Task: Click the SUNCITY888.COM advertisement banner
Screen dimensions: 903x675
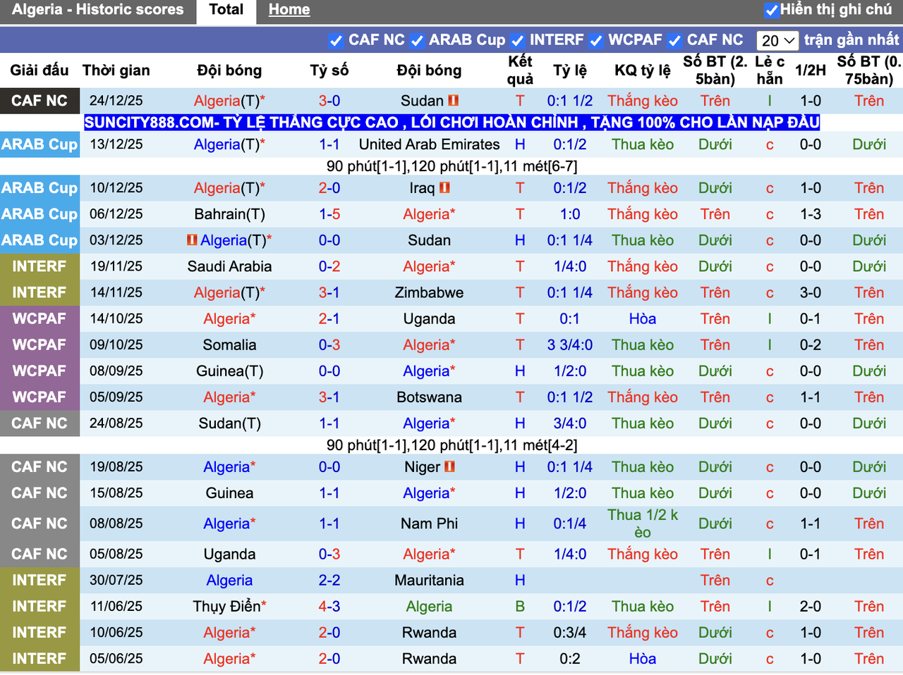Action: pos(451,123)
